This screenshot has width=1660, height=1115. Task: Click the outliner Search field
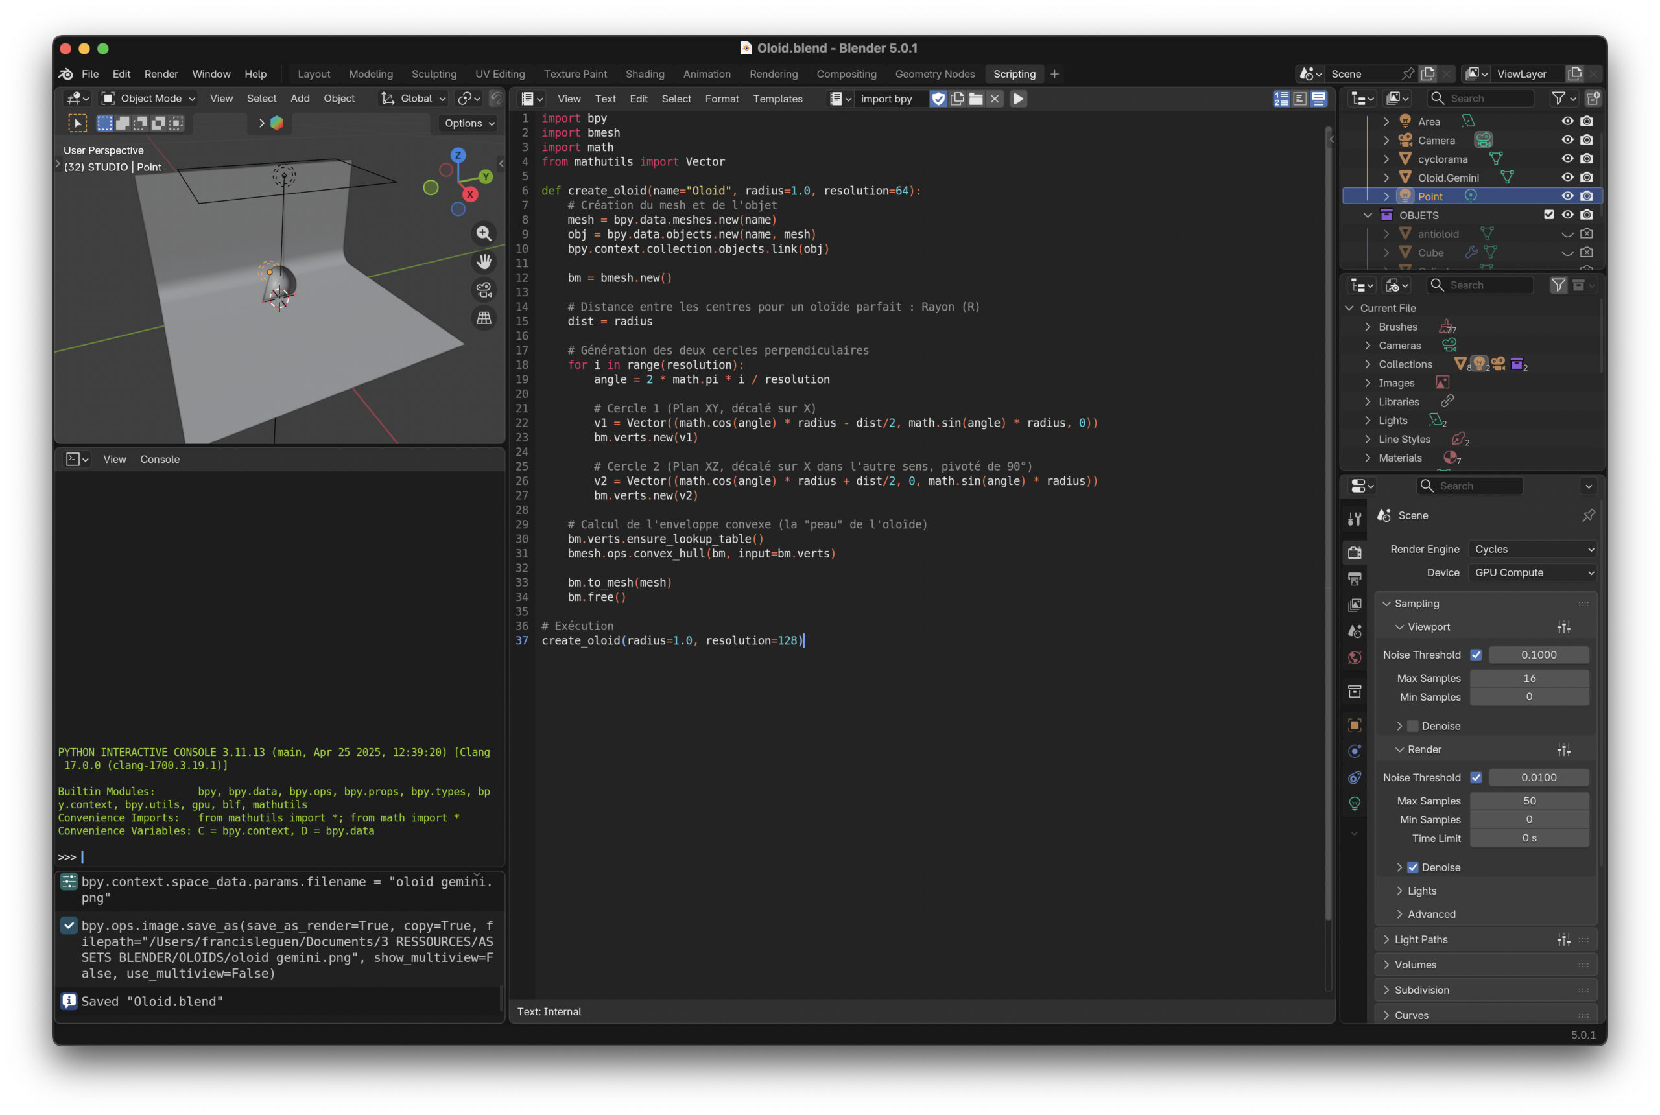(x=1482, y=98)
